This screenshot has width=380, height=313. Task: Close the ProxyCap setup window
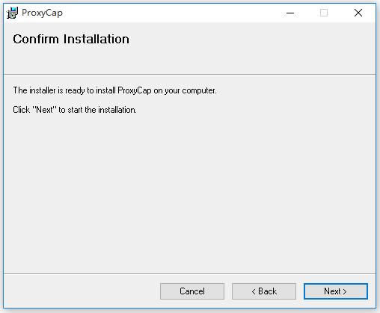point(358,13)
